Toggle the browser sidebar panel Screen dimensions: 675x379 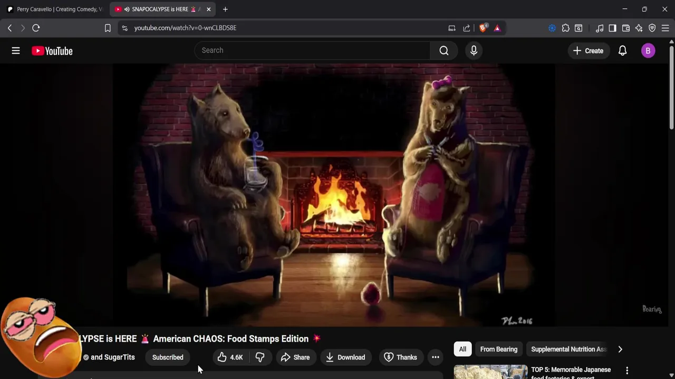coord(612,28)
